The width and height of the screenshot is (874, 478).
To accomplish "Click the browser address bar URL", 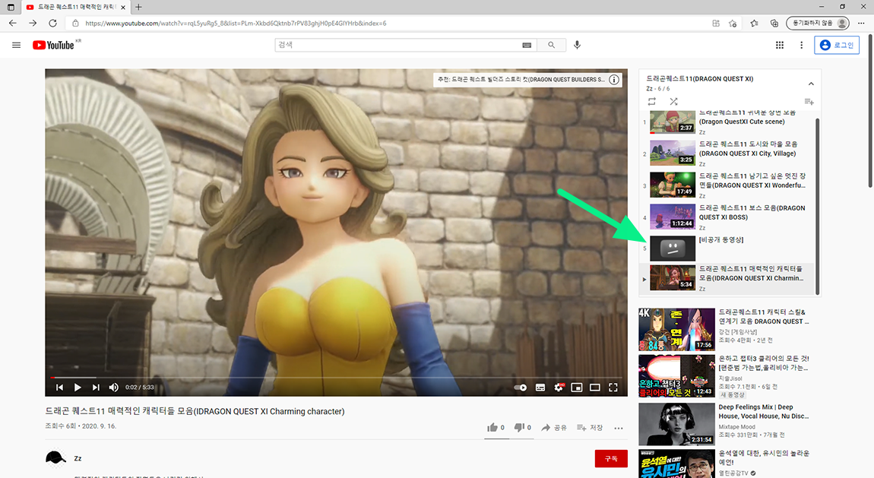I will tap(236, 24).
